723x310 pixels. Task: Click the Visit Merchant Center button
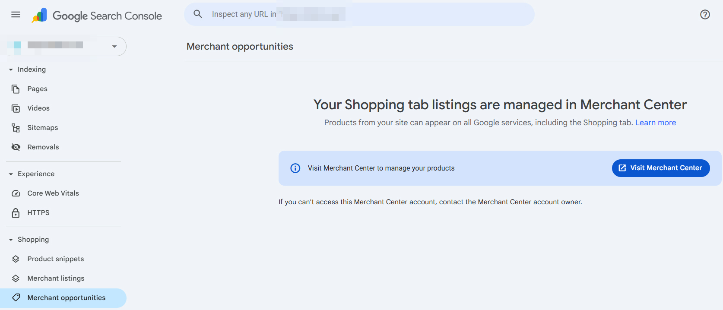click(x=660, y=168)
